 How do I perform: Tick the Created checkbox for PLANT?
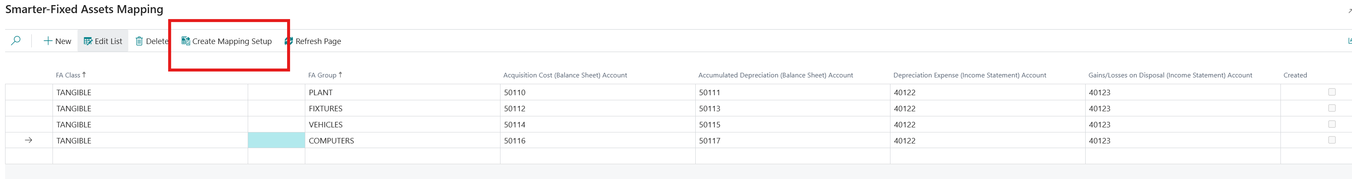tap(1332, 92)
